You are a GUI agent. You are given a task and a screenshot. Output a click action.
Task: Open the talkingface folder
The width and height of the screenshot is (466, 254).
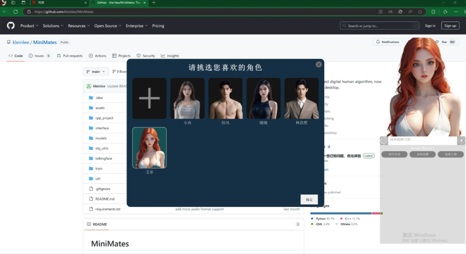tap(104, 158)
